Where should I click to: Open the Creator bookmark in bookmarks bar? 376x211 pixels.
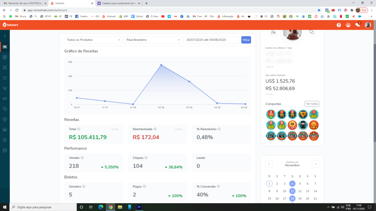point(81,16)
